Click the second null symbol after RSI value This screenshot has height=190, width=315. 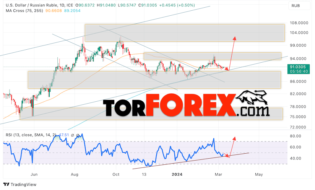pos(78,135)
